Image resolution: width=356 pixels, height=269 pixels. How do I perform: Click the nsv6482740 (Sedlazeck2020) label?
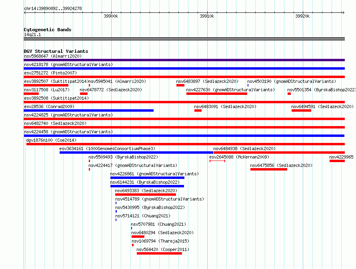[55, 123]
